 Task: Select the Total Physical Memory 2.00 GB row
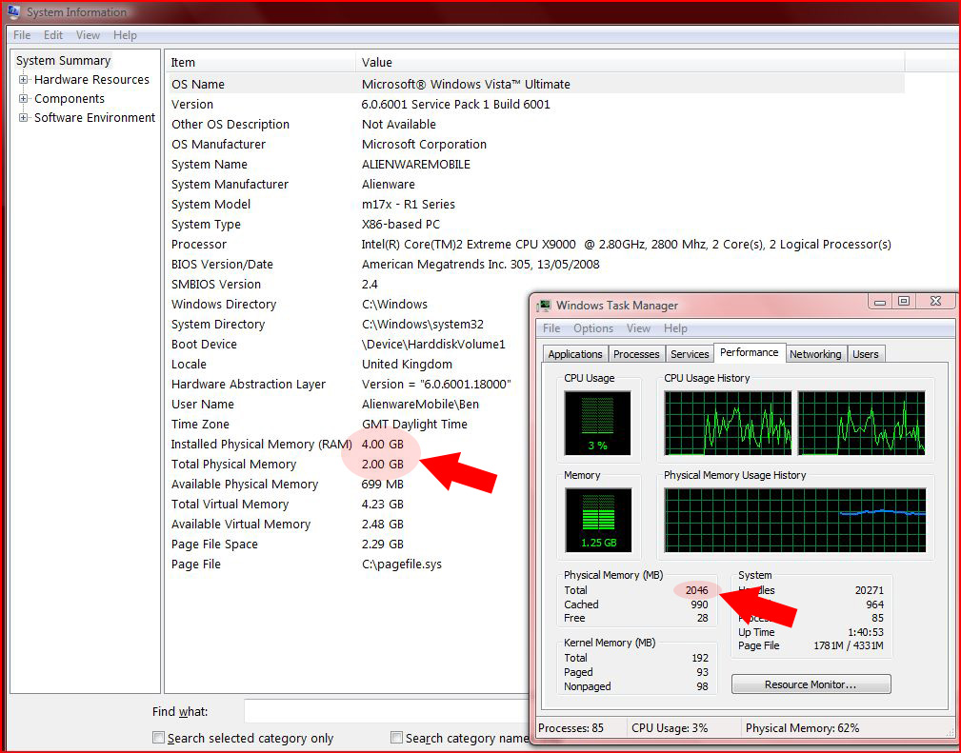[347, 465]
